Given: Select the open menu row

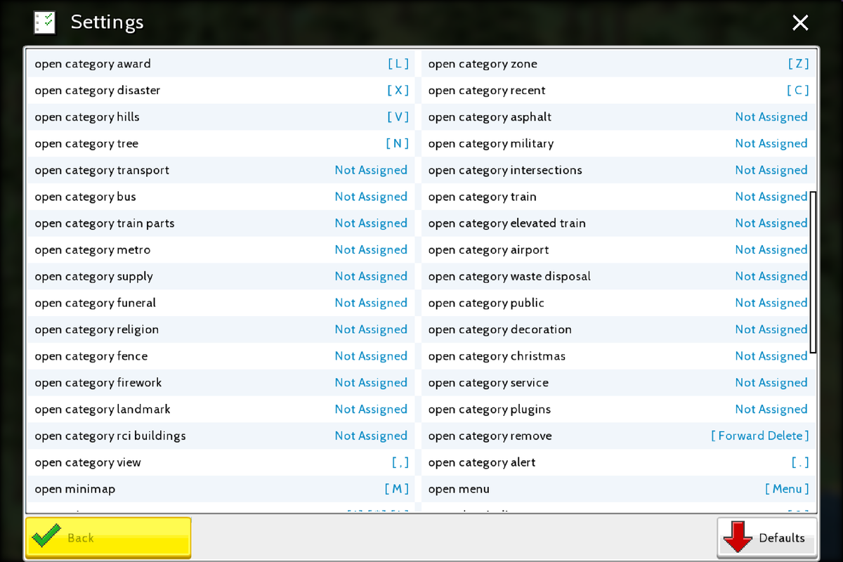Looking at the screenshot, I should [618, 489].
